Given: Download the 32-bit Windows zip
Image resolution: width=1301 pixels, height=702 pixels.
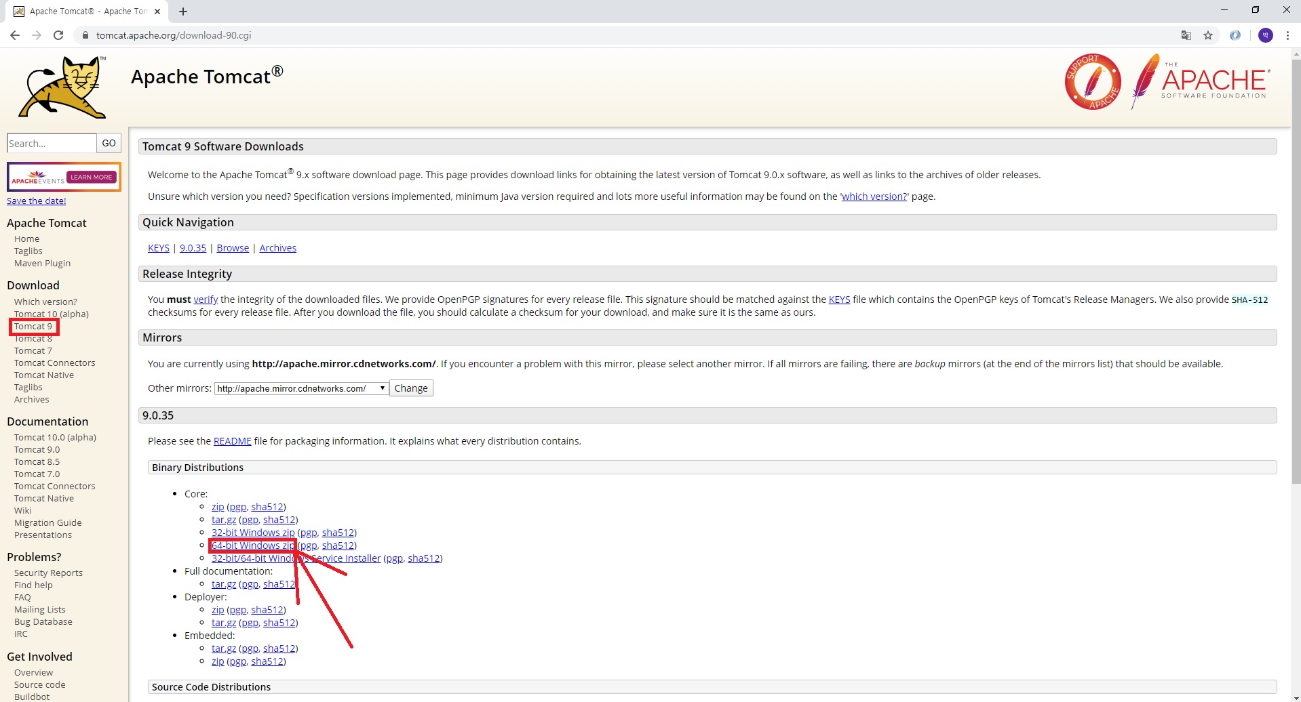Looking at the screenshot, I should point(253,533).
